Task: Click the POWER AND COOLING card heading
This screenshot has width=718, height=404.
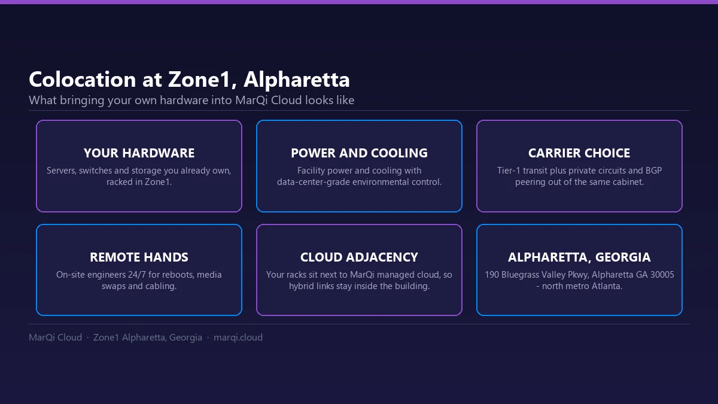Action: click(359, 153)
